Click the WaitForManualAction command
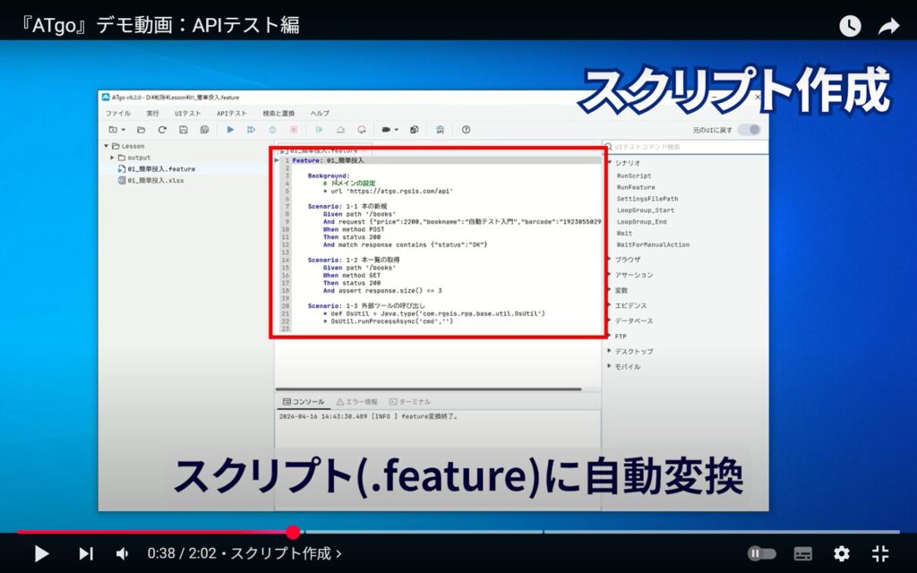 [x=653, y=245]
